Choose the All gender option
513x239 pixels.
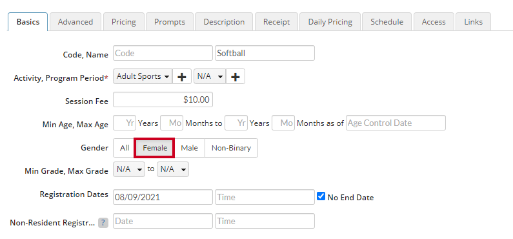click(125, 148)
